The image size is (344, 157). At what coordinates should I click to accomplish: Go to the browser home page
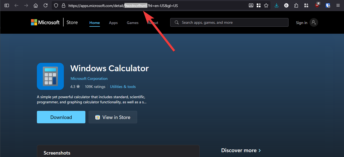[36, 5]
